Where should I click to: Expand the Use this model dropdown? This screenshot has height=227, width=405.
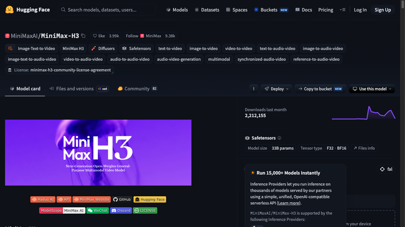click(x=372, y=89)
